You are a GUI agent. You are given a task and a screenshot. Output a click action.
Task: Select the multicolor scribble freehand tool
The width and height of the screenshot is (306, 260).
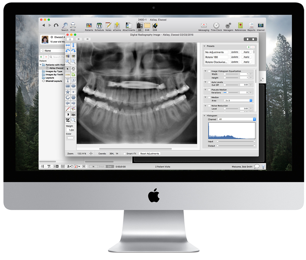click(74, 109)
